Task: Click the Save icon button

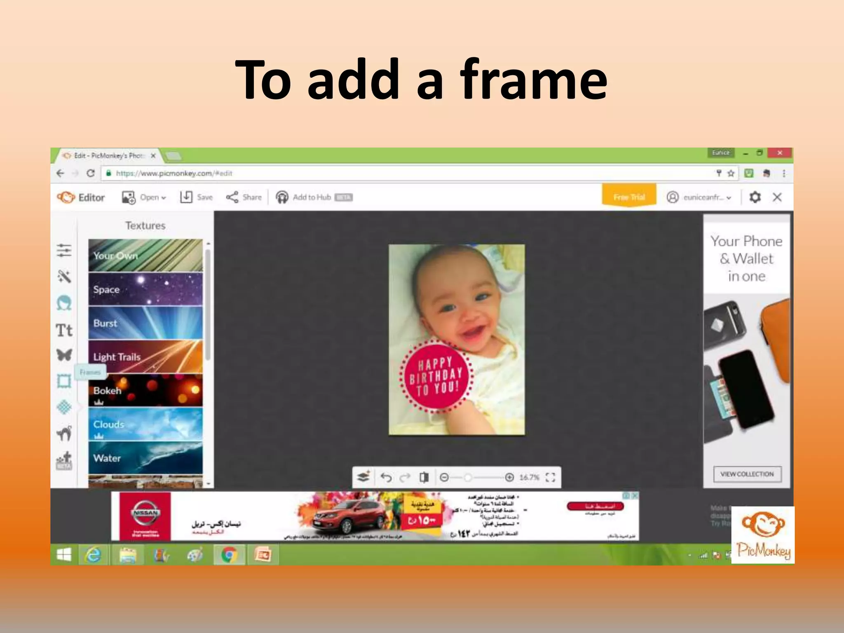Action: coord(197,197)
